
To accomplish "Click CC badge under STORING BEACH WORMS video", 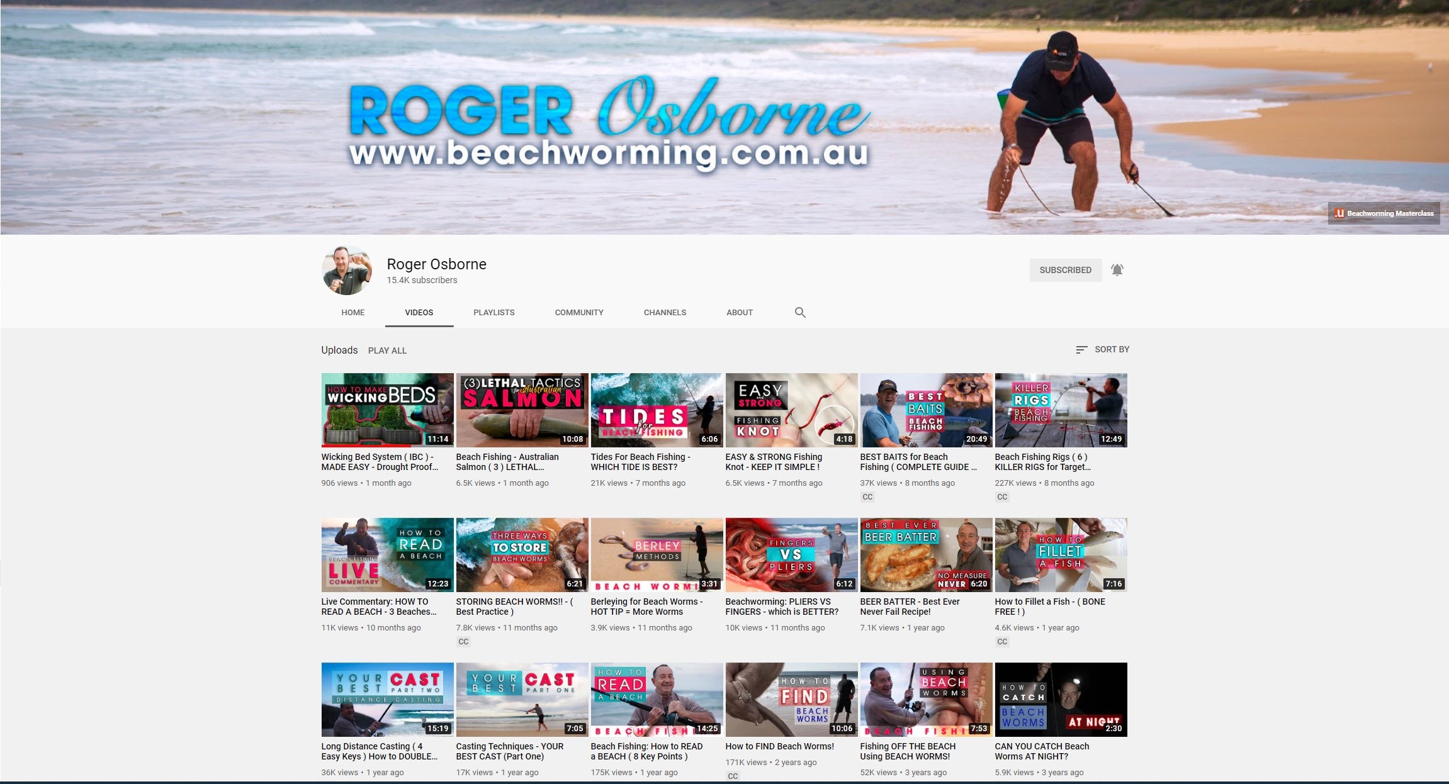I will click(463, 642).
